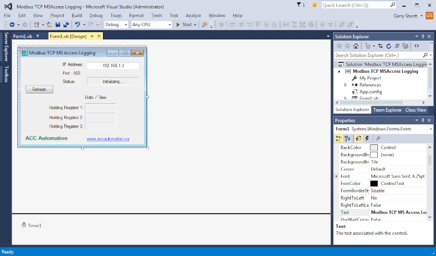Click the Home icon in Solution Explorer
Image resolution: width=436 pixels, height=256 pixels.
point(355,46)
